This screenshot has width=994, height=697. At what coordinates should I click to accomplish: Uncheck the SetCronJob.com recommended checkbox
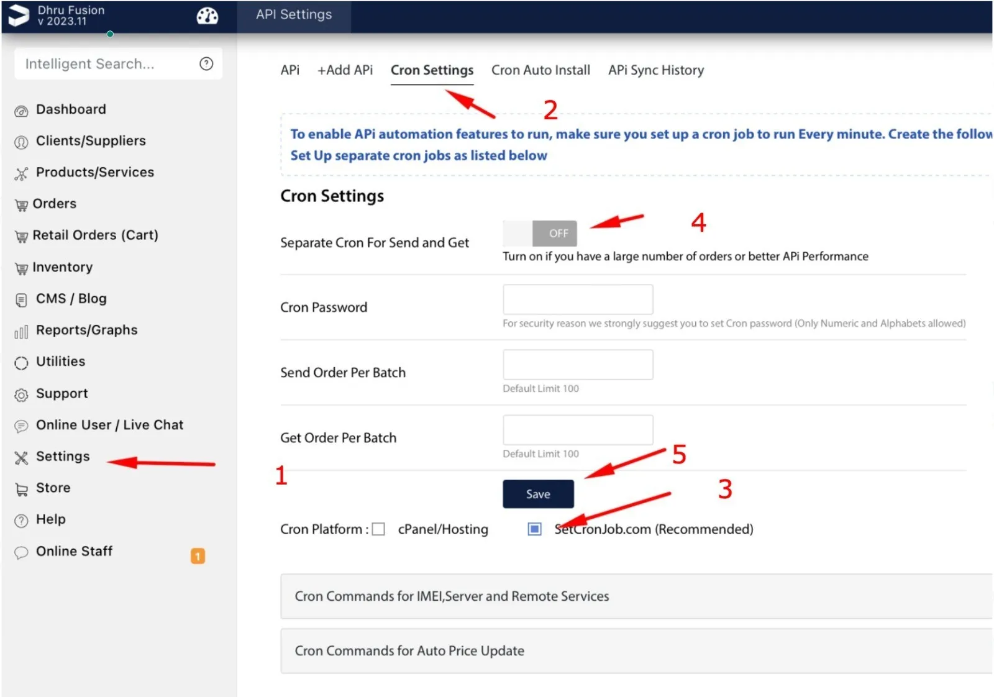(534, 529)
